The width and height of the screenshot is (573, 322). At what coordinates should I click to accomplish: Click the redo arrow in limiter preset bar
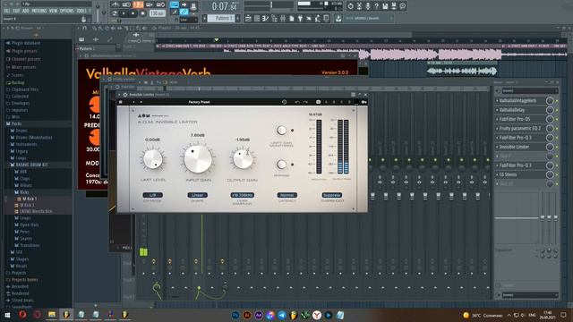click(305, 102)
